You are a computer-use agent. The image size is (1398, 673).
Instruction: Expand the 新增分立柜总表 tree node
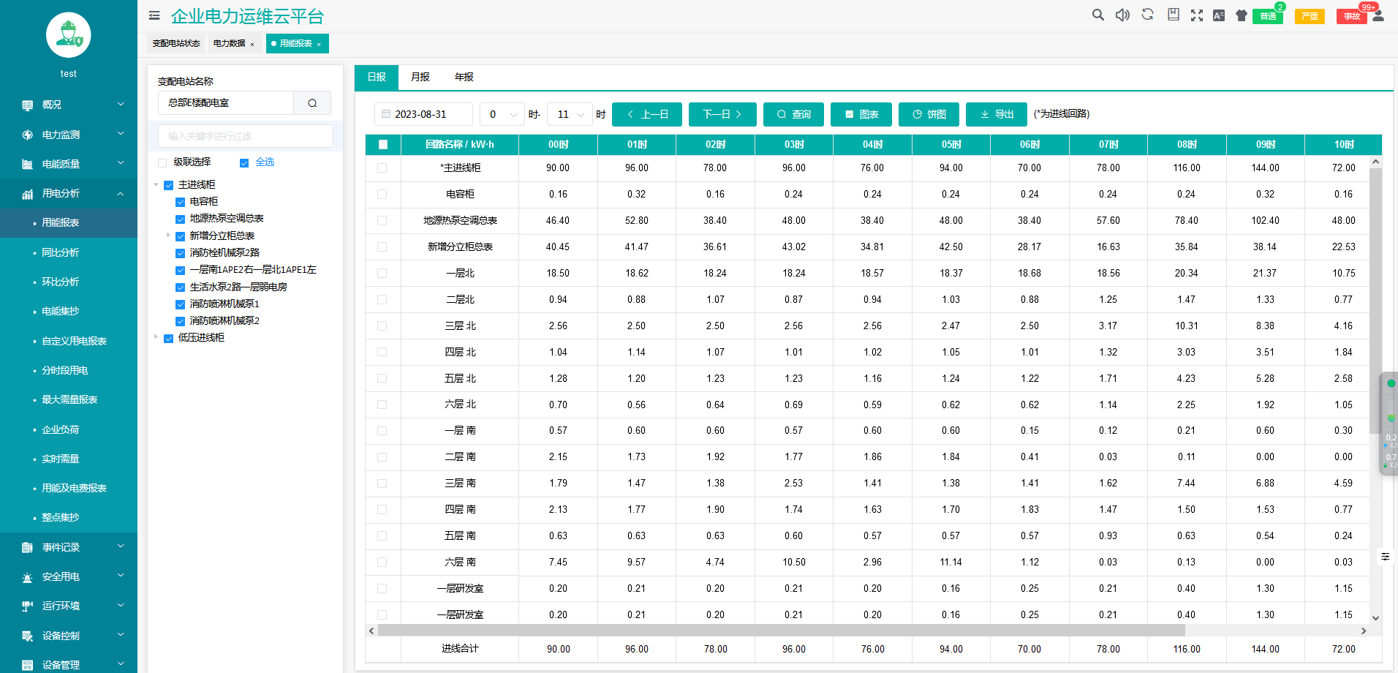tap(168, 236)
